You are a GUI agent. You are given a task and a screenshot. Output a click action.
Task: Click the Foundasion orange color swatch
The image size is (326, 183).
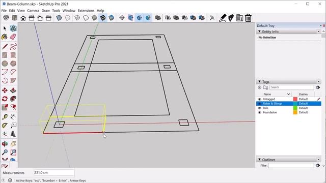coord(295,112)
